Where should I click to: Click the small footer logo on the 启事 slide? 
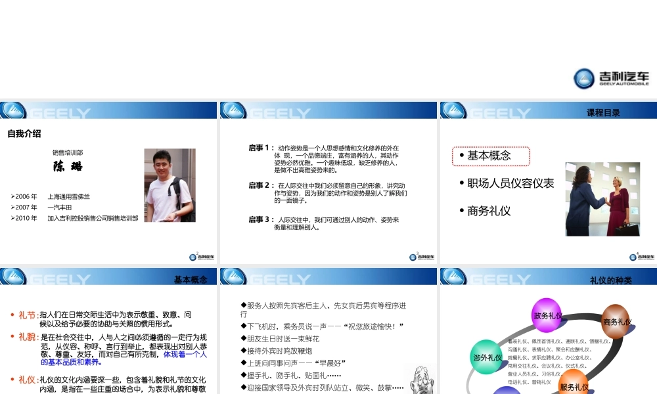tap(422, 257)
